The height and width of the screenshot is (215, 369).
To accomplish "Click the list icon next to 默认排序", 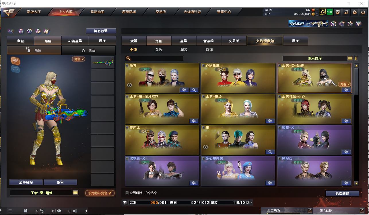I will pyautogui.click(x=350, y=58).
